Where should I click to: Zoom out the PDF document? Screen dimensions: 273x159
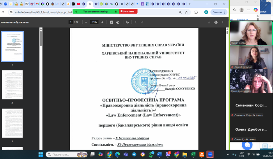coord(85,22)
